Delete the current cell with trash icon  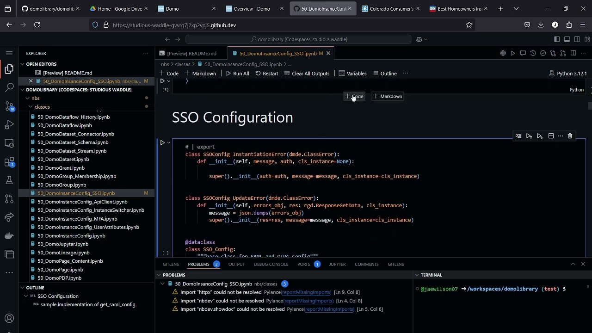[x=570, y=136]
